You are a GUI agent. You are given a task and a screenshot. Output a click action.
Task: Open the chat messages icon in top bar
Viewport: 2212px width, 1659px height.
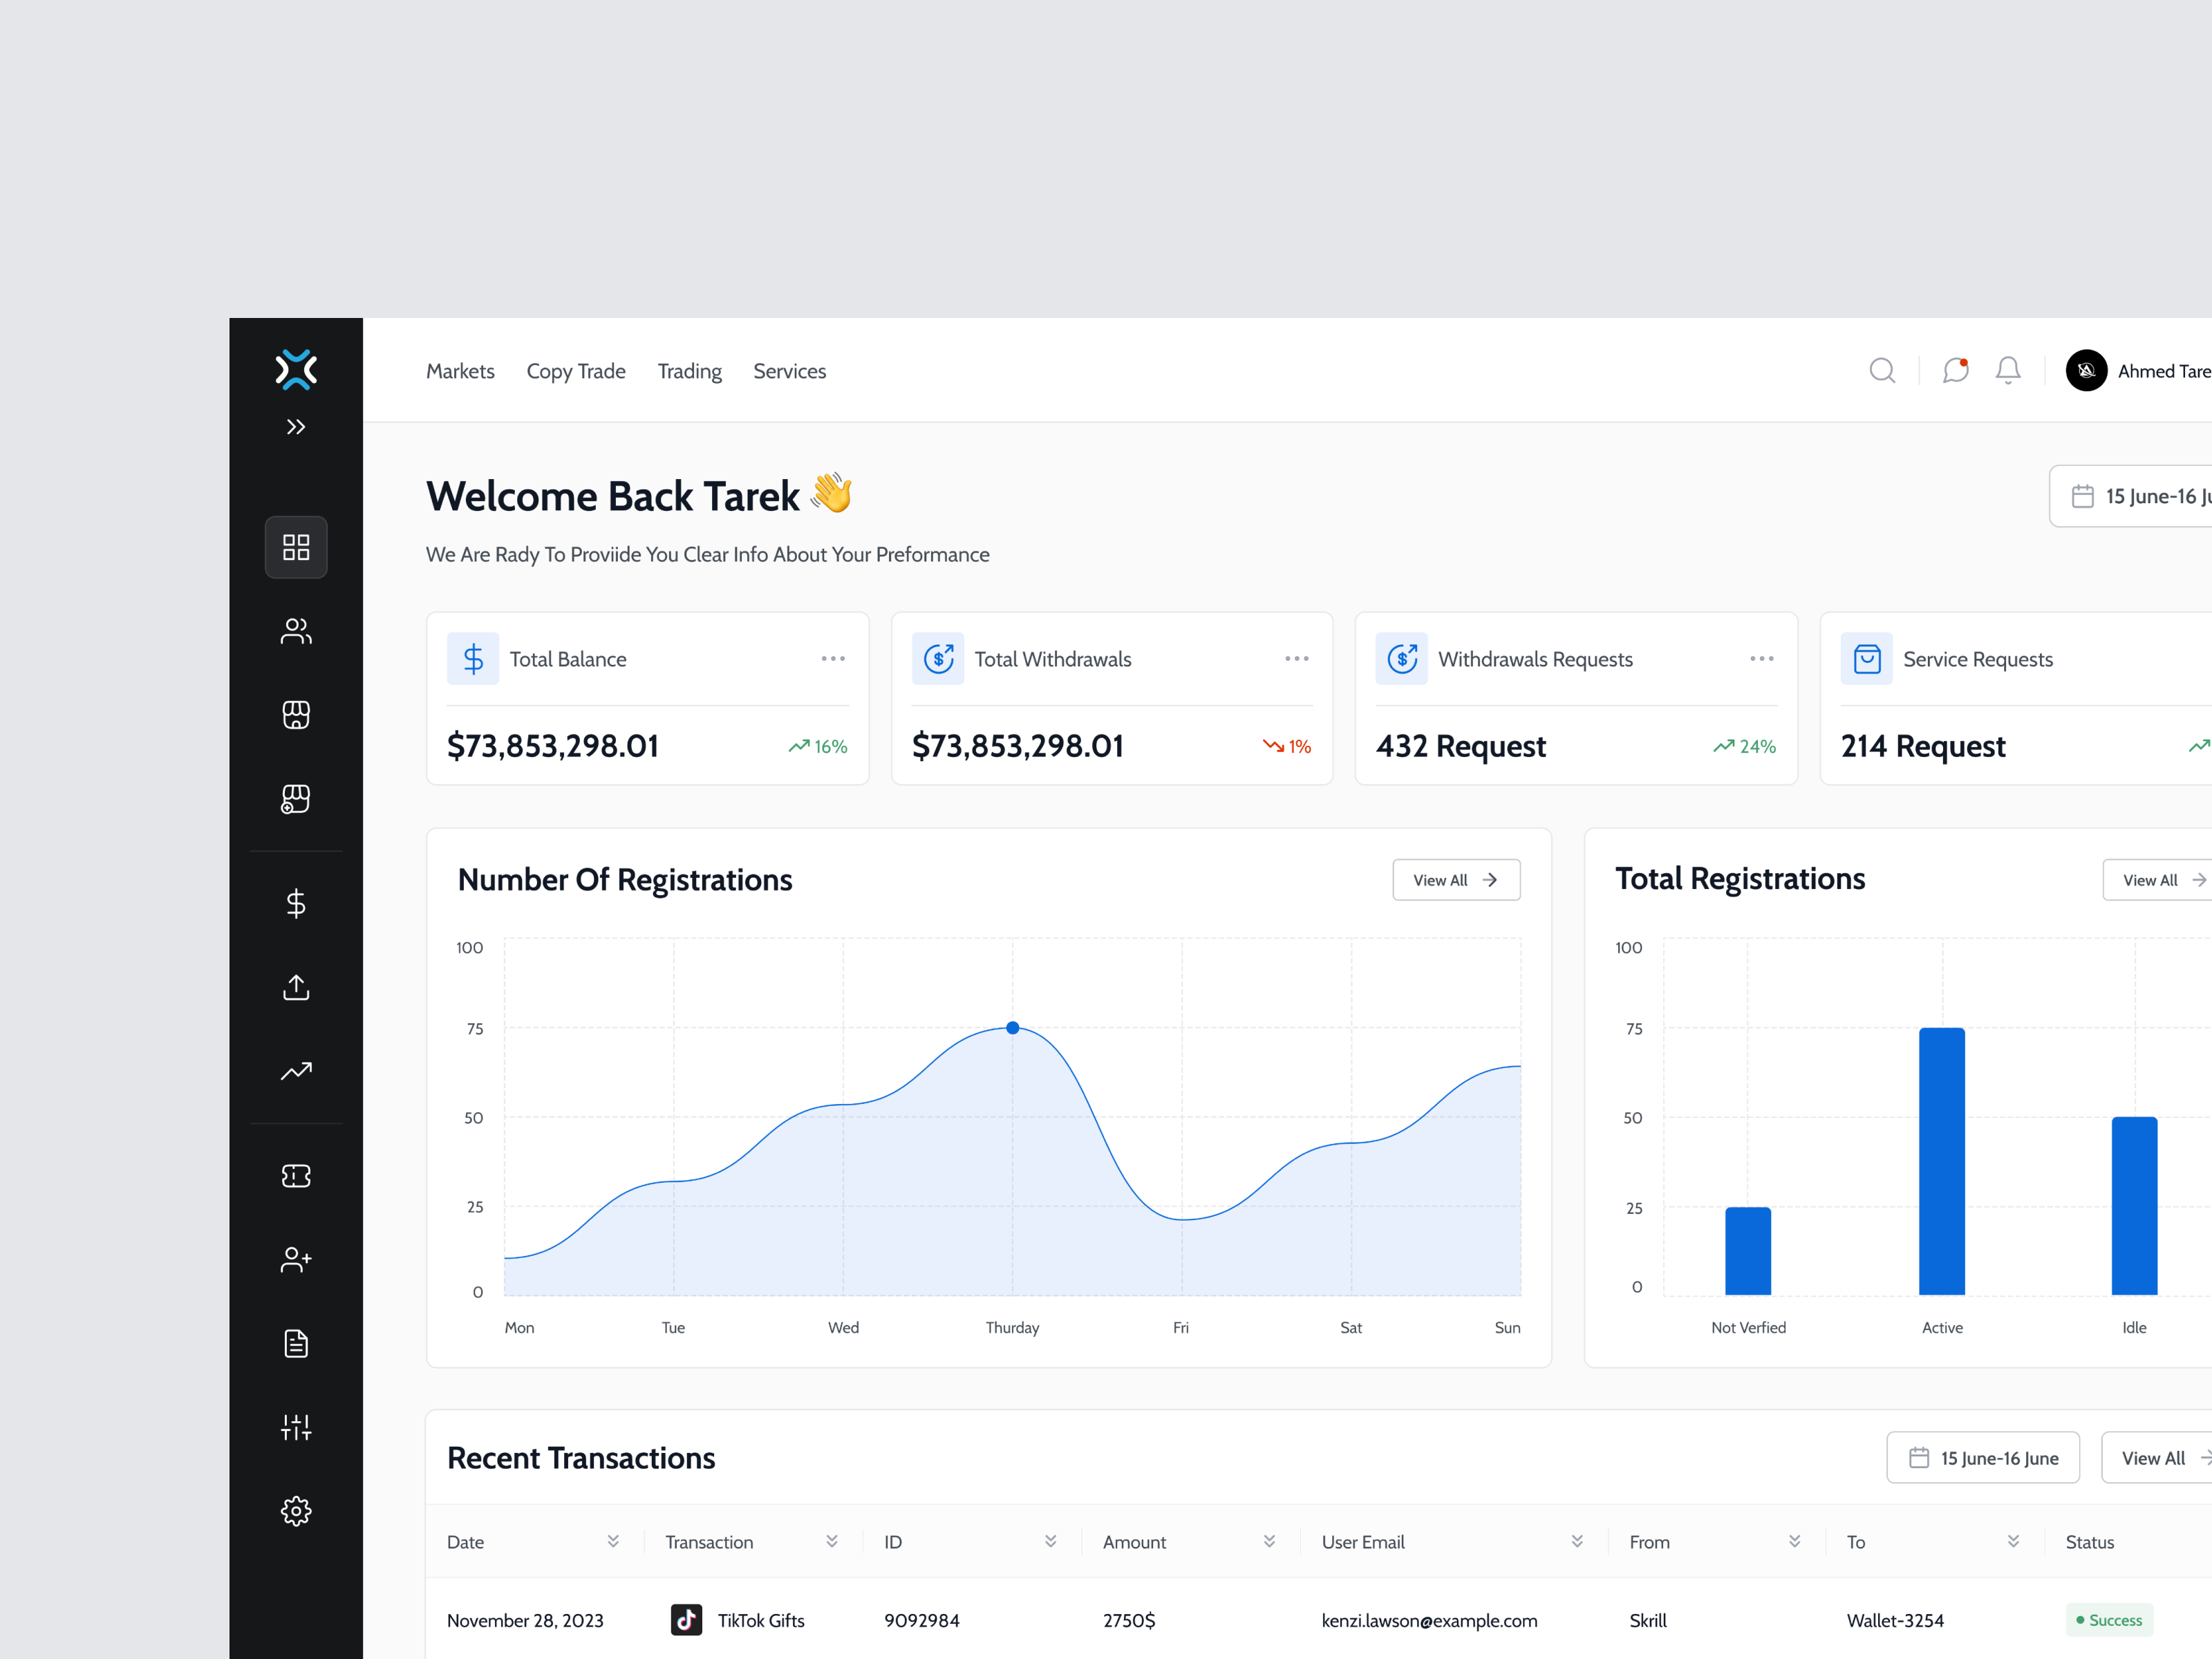pos(1956,370)
